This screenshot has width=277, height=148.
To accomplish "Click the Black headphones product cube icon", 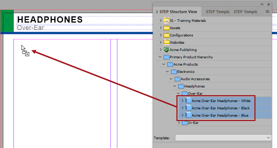I will [x=188, y=108].
